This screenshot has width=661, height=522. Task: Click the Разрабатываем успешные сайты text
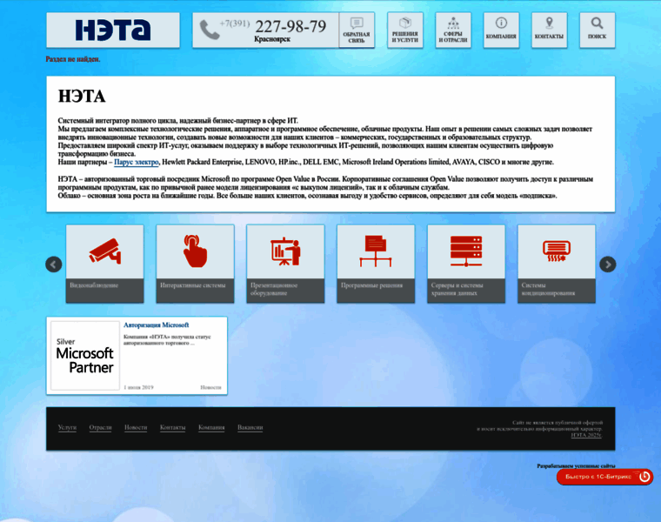[576, 466]
